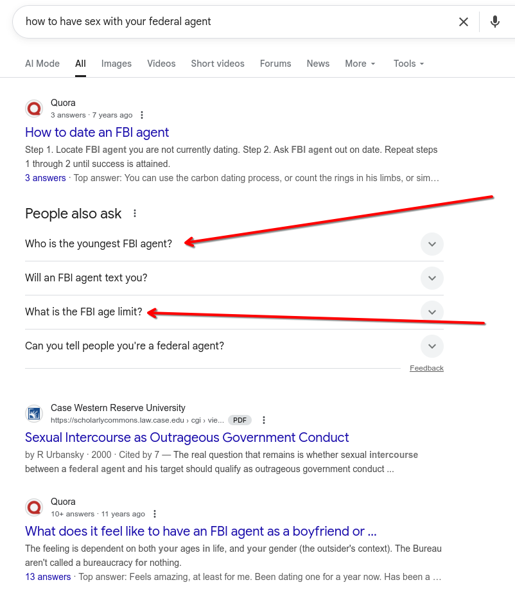Switch to the Images tab
The image size is (515, 589).
tap(116, 64)
